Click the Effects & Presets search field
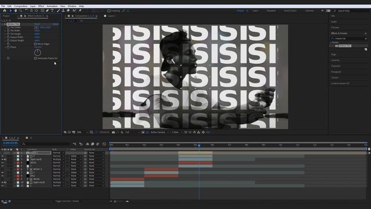 click(349, 38)
